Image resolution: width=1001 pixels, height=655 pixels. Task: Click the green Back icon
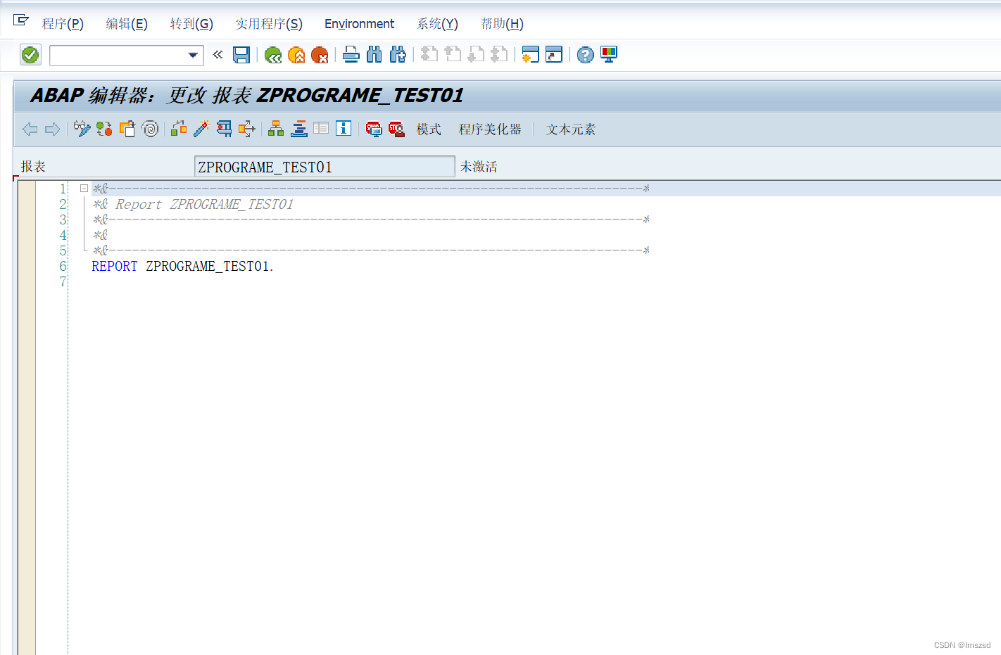click(x=273, y=55)
